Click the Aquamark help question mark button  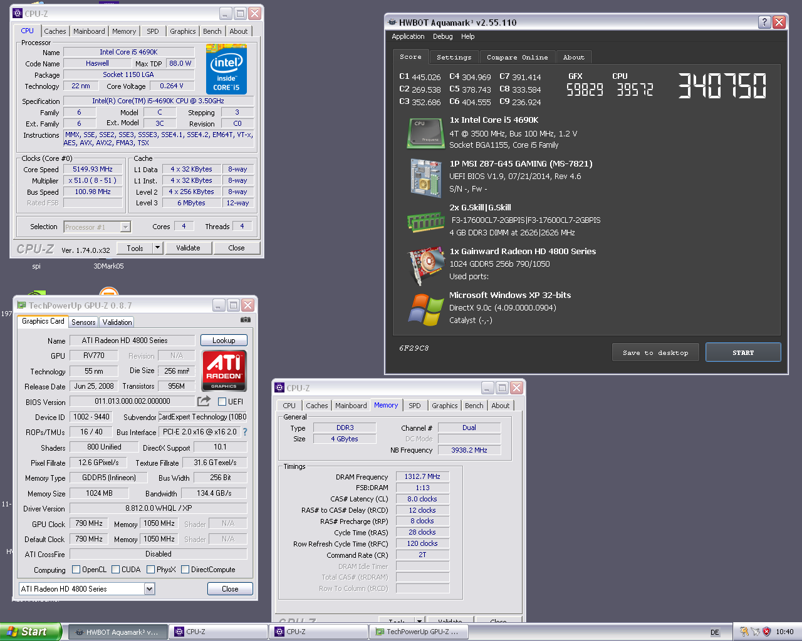(x=764, y=22)
